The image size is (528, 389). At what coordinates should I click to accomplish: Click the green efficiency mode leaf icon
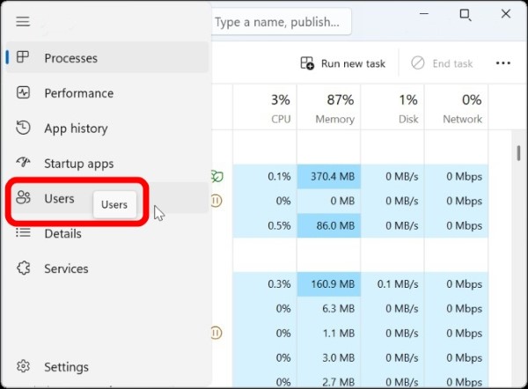(x=216, y=177)
